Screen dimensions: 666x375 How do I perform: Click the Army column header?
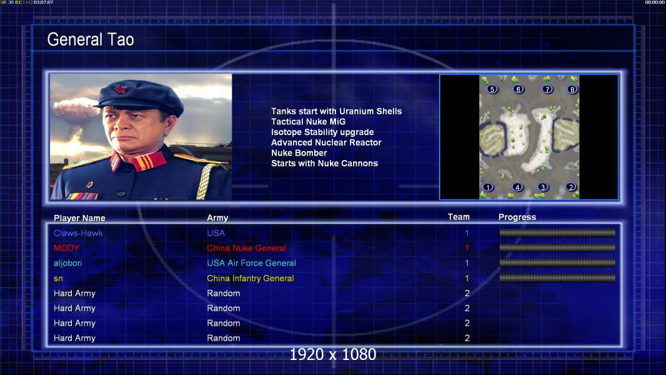click(x=217, y=218)
